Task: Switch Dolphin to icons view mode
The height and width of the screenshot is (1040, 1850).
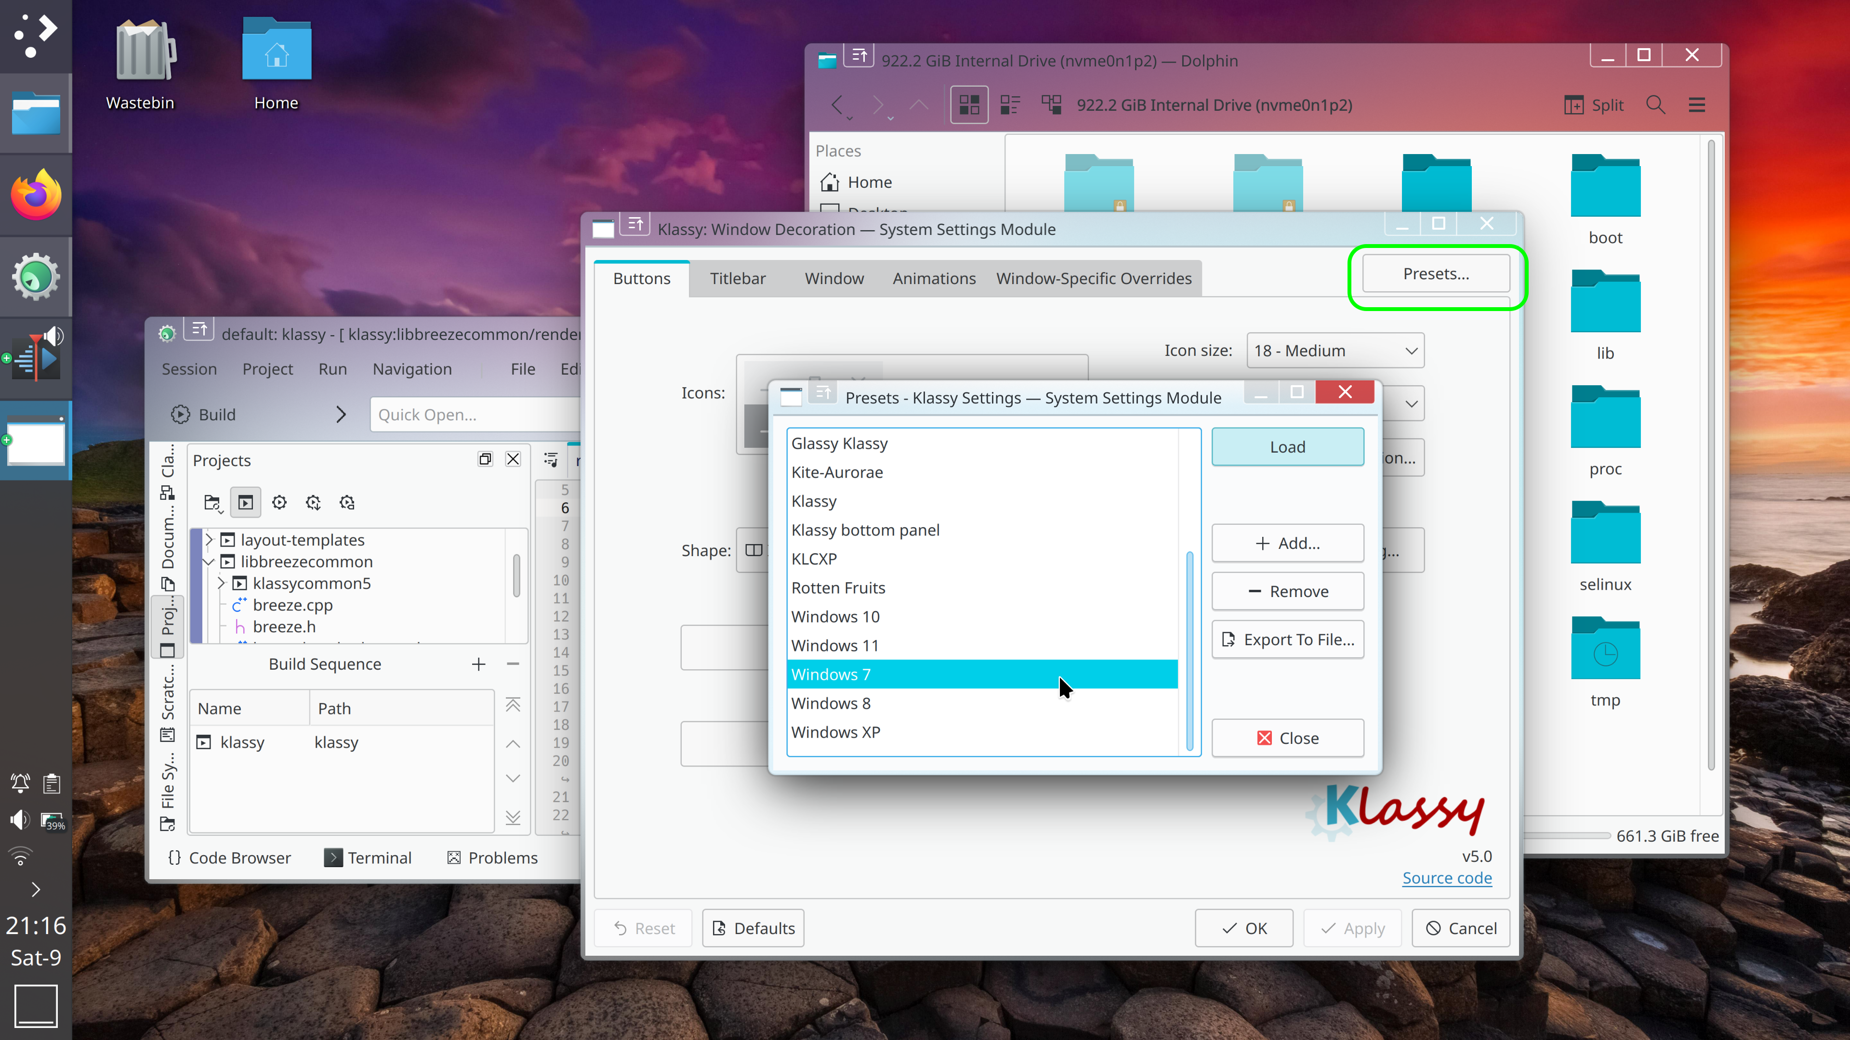Action: click(969, 105)
